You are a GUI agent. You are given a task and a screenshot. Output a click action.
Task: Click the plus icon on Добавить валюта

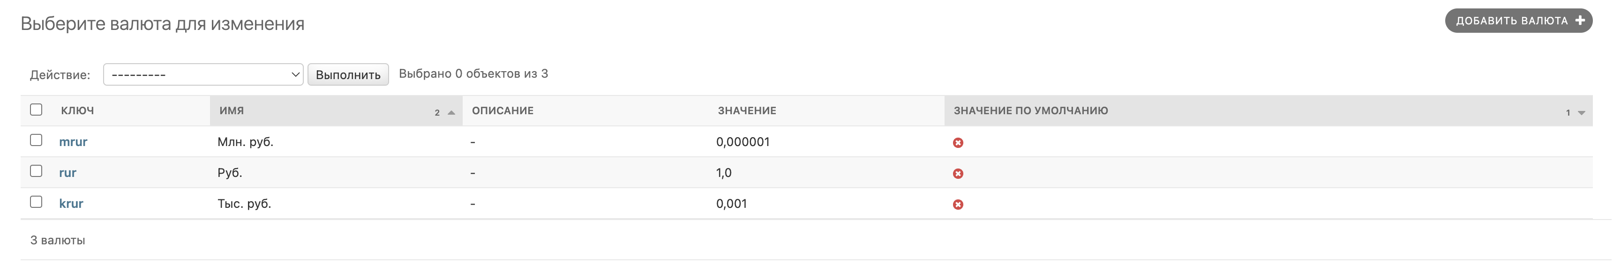[1579, 21]
